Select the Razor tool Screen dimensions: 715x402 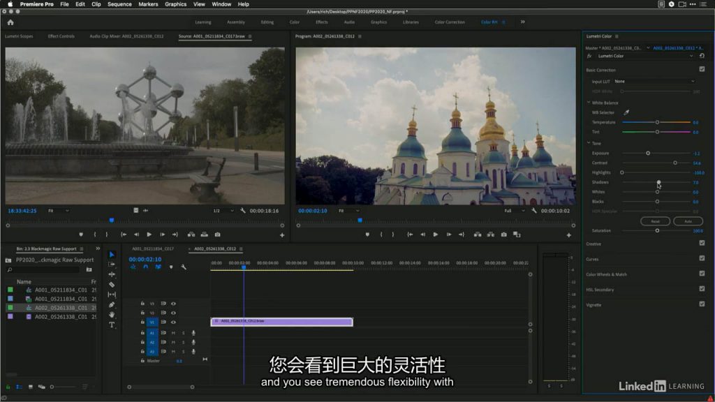[112, 285]
